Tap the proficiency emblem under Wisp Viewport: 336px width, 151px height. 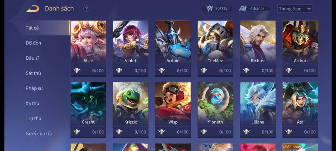[162, 132]
